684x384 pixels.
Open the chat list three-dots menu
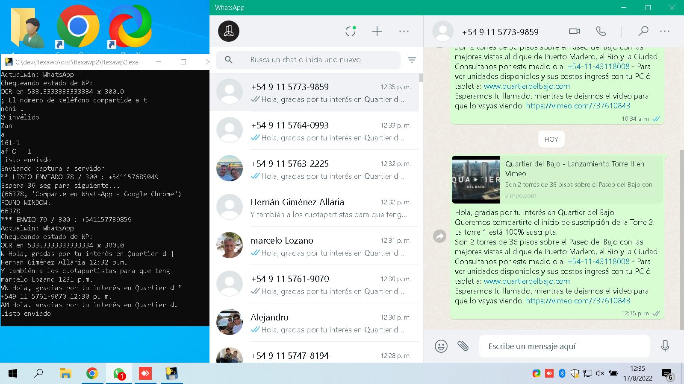coord(404,31)
